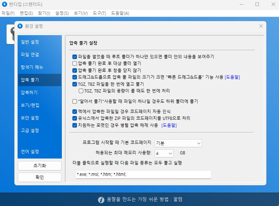The height and width of the screenshot is (206, 279).
Task: Open the 보기(V) menu
Action: (81, 13)
